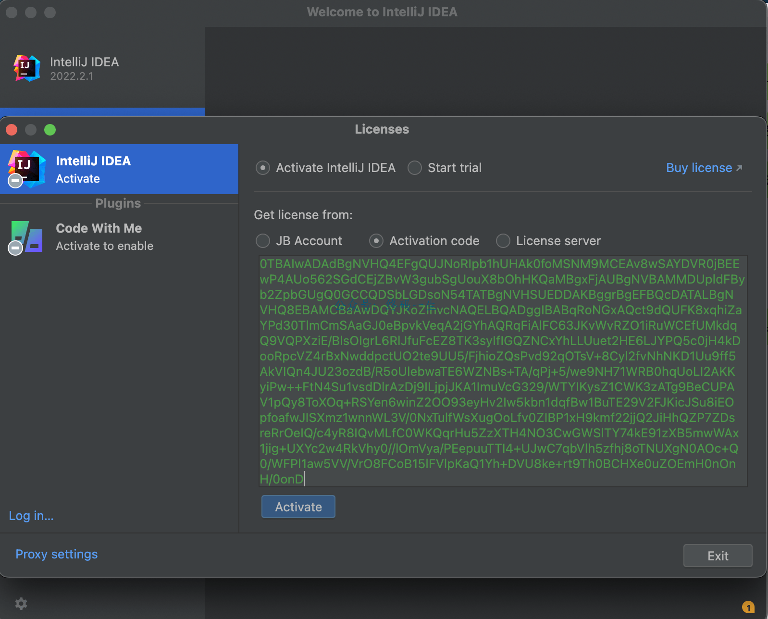This screenshot has height=619, width=768.
Task: Click the red close button of the Licenses dialog
Action: (x=12, y=130)
